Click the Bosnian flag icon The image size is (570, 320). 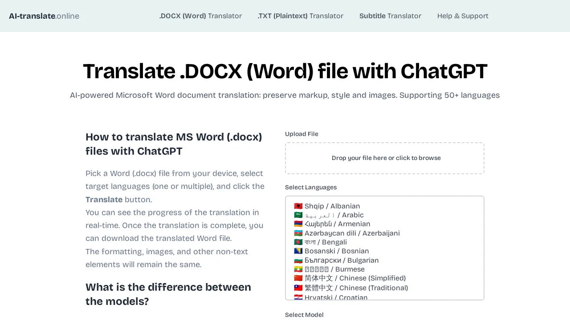[x=298, y=251]
